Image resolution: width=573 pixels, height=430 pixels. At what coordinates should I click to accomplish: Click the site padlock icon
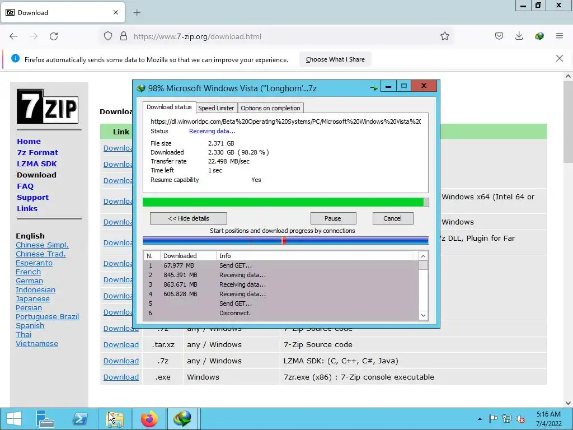124,36
